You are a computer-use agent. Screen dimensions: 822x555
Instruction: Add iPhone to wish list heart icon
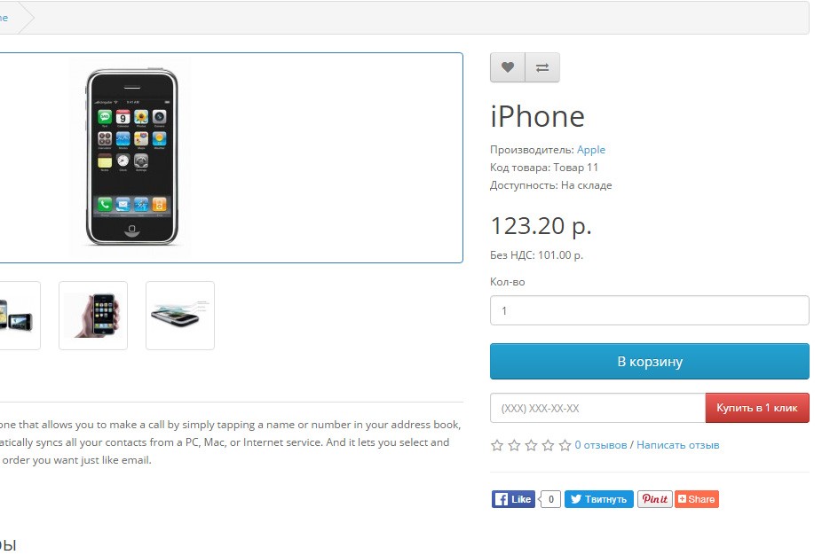coord(508,67)
